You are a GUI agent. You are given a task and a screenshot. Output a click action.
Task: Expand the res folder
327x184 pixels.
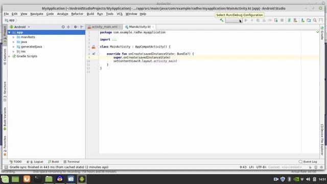14,52
